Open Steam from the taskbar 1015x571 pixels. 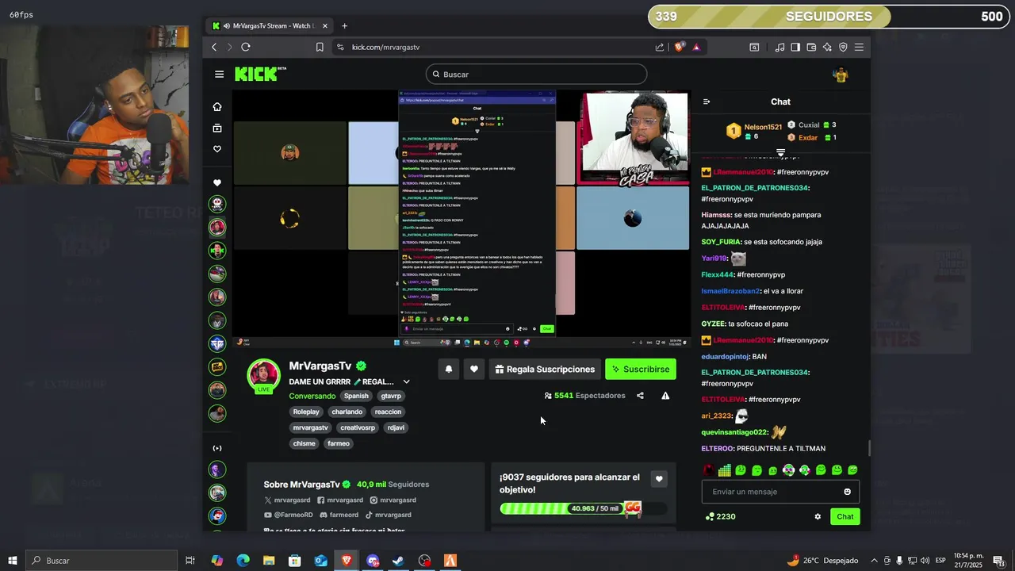click(x=398, y=561)
